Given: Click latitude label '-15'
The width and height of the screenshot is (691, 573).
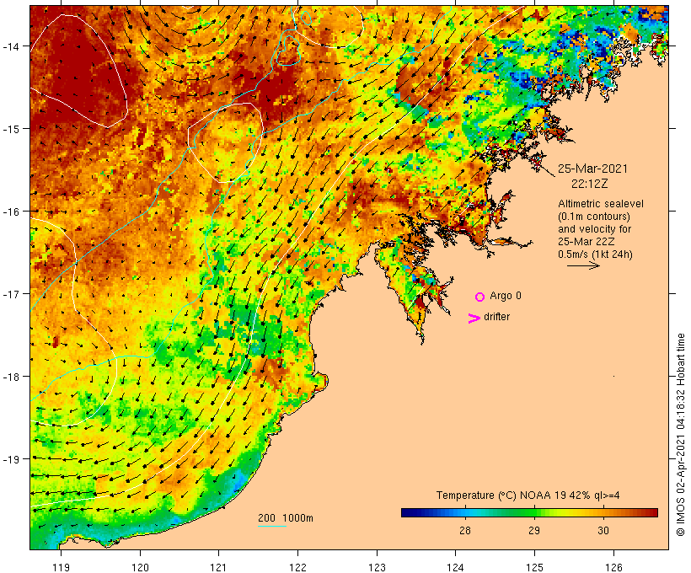Looking at the screenshot, I should [x=11, y=129].
